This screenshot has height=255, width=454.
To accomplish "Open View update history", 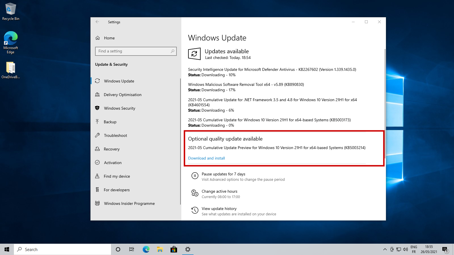I will click(219, 209).
